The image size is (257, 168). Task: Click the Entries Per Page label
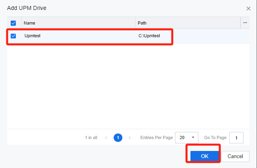156,137
